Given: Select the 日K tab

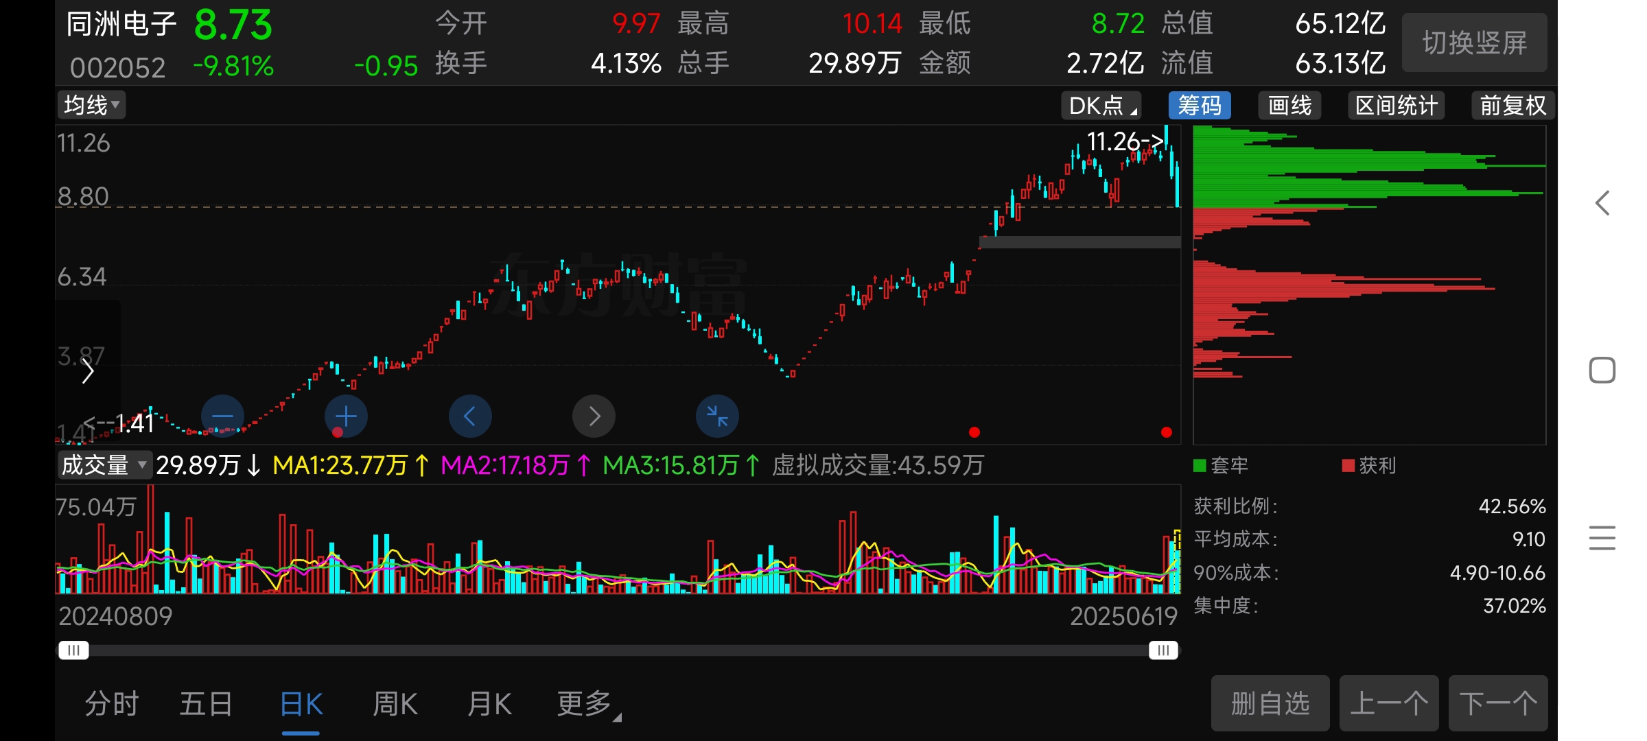Looking at the screenshot, I should click(301, 704).
